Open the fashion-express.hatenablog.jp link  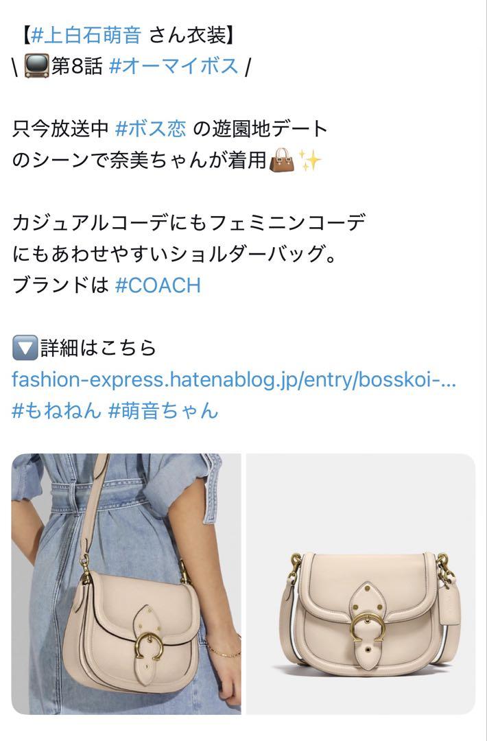point(234,379)
